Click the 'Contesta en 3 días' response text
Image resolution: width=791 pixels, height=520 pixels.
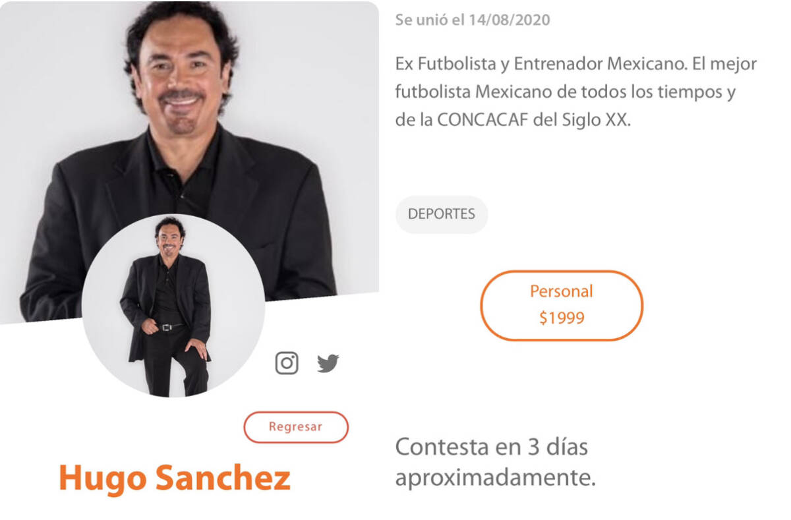point(492,447)
